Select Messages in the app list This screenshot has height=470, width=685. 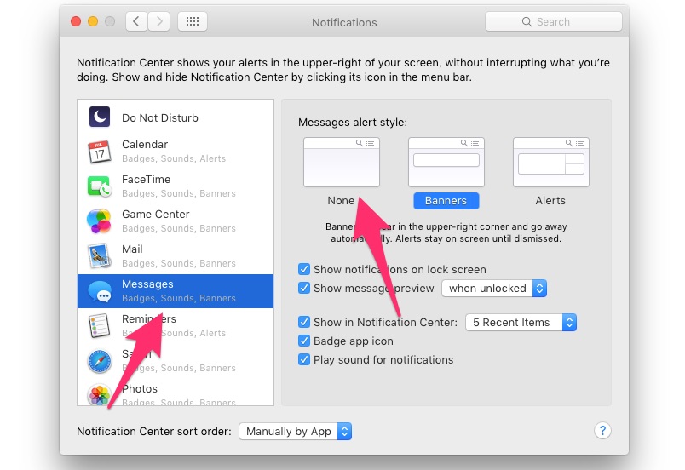coord(175,290)
